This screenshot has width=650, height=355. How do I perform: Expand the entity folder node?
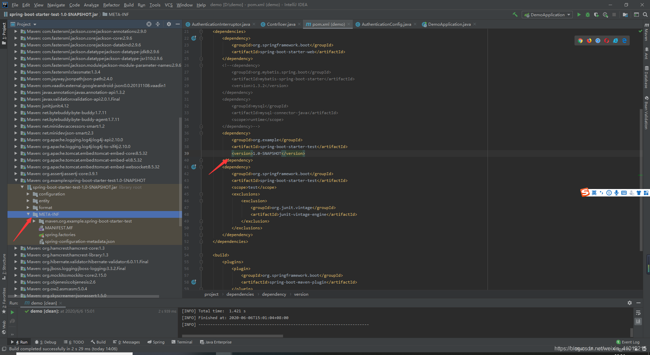[x=28, y=201]
